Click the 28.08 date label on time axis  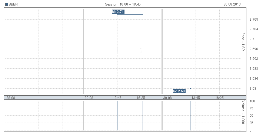(11, 98)
